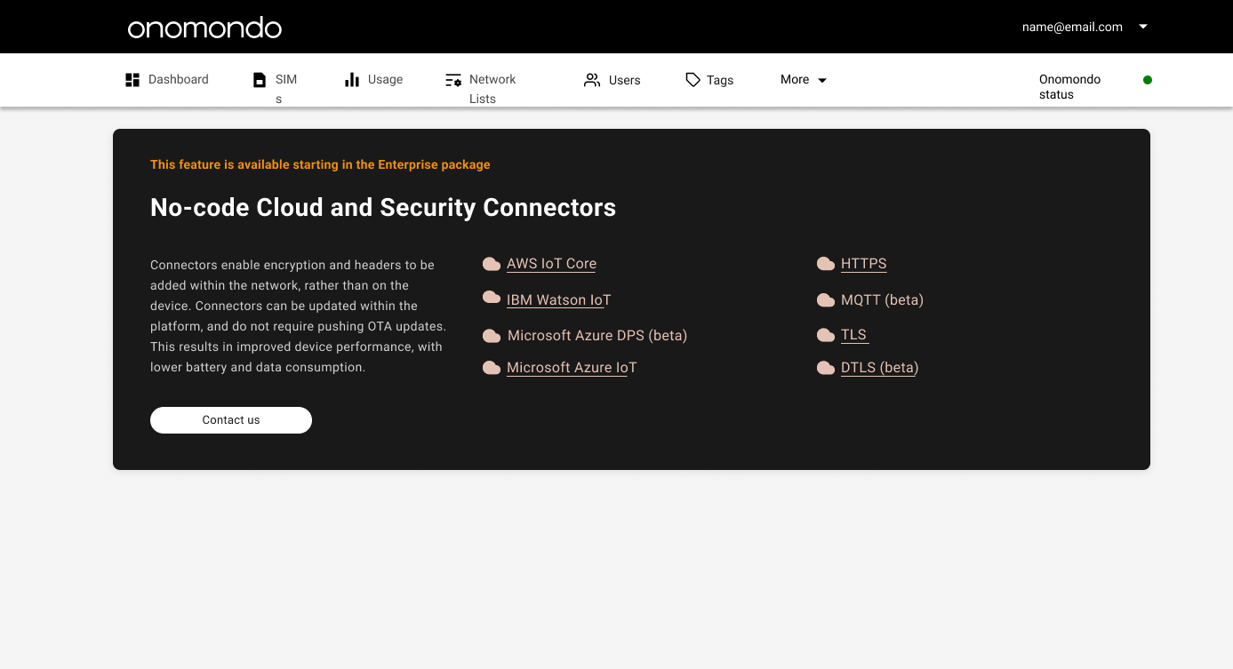Click the MQTT (beta) text
This screenshot has width=1233, height=669.
coord(882,300)
